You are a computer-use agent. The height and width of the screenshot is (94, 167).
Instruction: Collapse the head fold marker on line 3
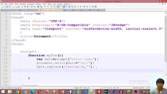point(10,17)
